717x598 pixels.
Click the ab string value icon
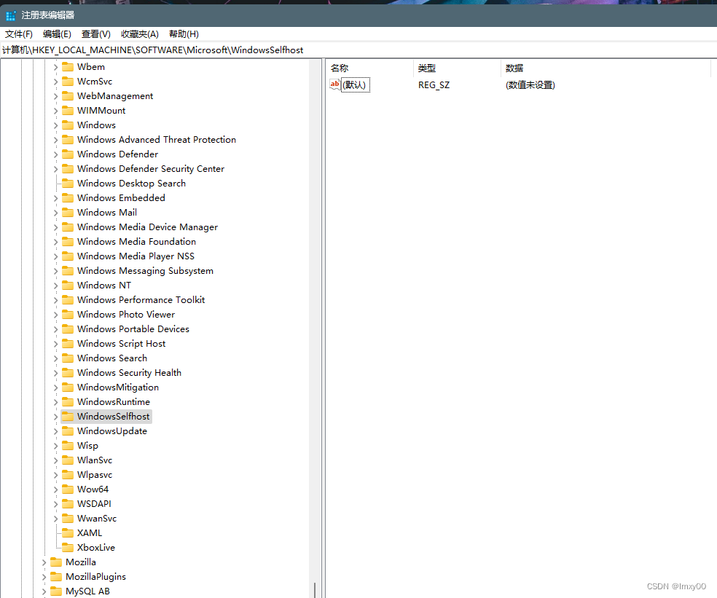click(x=335, y=84)
